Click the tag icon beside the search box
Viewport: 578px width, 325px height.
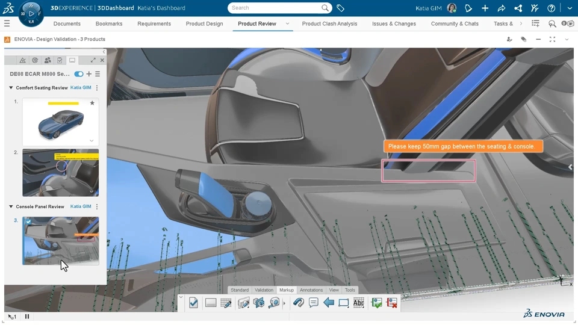pyautogui.click(x=341, y=8)
